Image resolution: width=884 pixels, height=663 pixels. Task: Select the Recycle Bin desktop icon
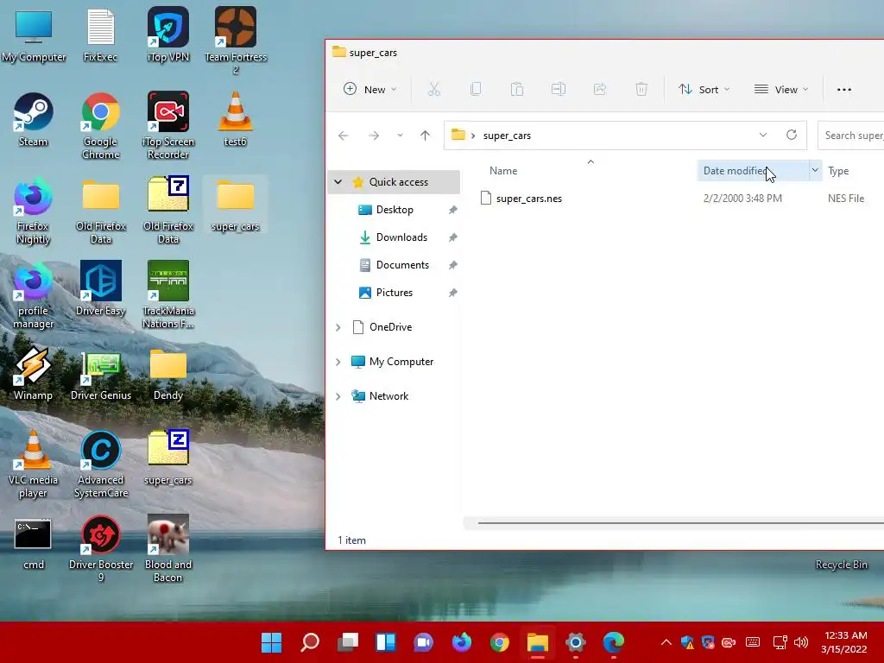[841, 565]
